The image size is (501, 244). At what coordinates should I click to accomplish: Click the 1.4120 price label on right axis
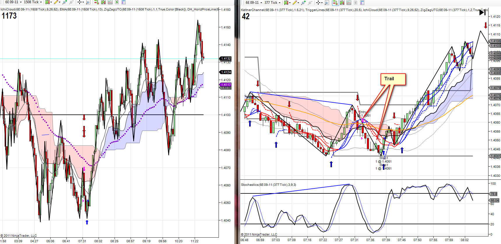pyautogui.click(x=495, y=17)
